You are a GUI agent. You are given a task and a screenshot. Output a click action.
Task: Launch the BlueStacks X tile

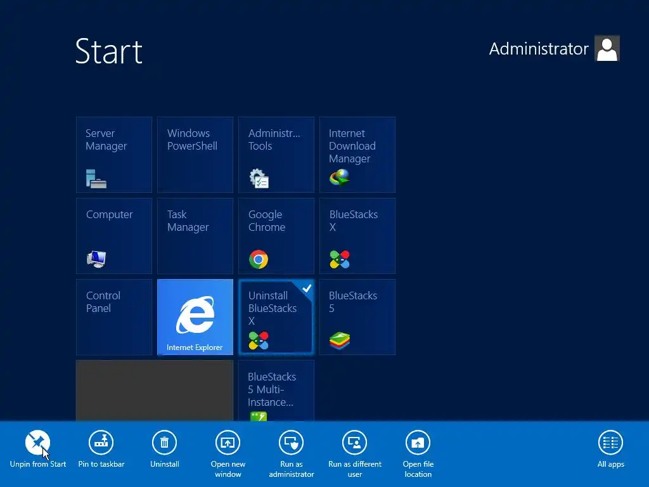(x=357, y=236)
